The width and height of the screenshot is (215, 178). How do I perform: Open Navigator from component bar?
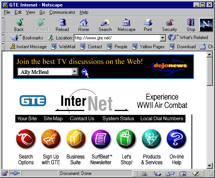[144, 174]
